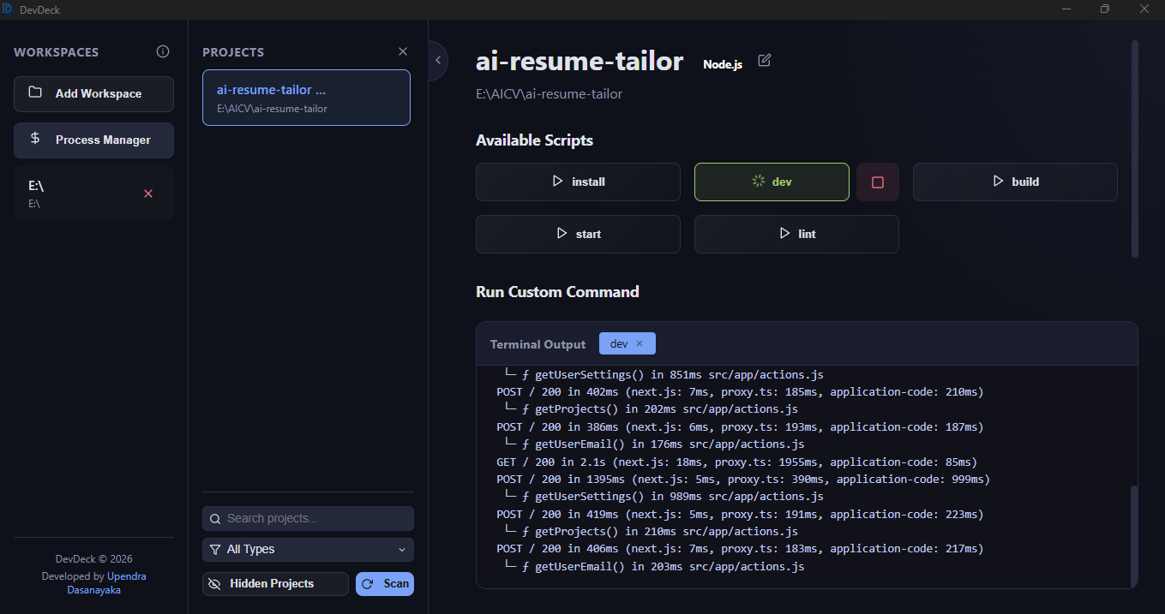
Task: Click the main panel vertical scrollbar
Action: coord(1135,148)
